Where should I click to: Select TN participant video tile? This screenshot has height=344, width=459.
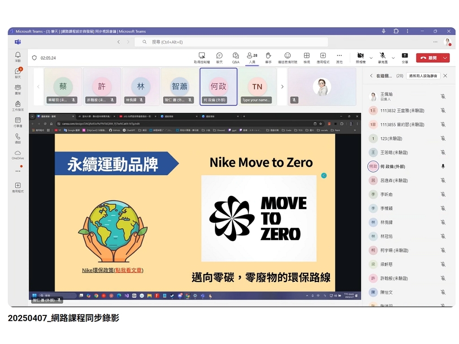pos(257,86)
